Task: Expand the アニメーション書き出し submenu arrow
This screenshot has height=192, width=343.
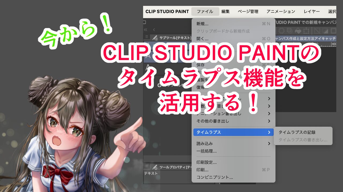Action: pos(269,114)
